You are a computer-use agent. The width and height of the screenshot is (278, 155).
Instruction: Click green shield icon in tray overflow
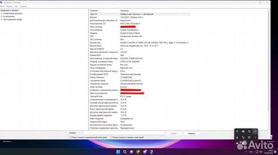237,131
